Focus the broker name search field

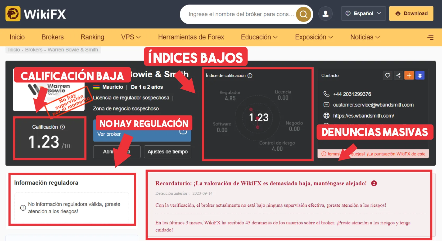tap(241, 14)
